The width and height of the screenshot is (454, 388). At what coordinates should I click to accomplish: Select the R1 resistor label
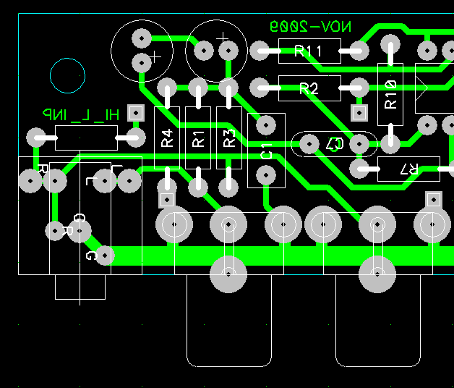point(198,139)
